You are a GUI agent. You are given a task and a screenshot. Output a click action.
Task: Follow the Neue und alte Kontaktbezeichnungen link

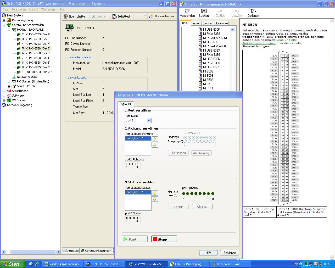(286, 40)
